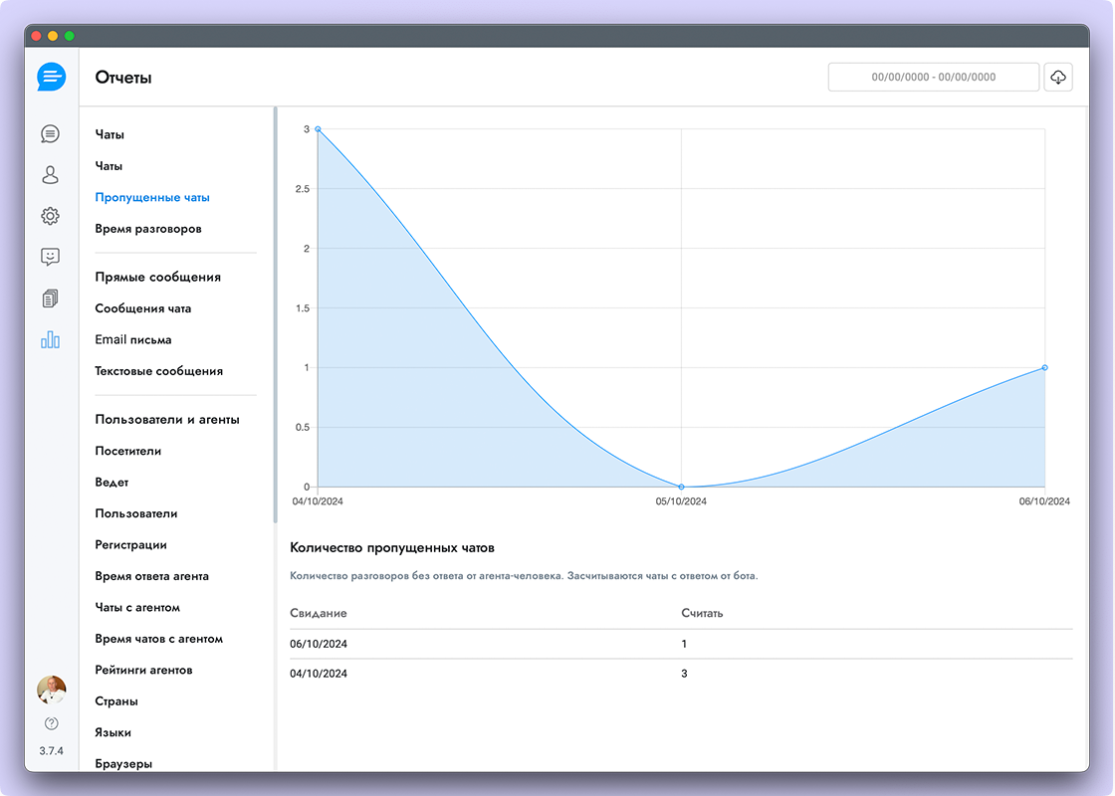Click the 05/10/2024 data point on chart
This screenshot has height=796, width=1115.
(x=681, y=487)
